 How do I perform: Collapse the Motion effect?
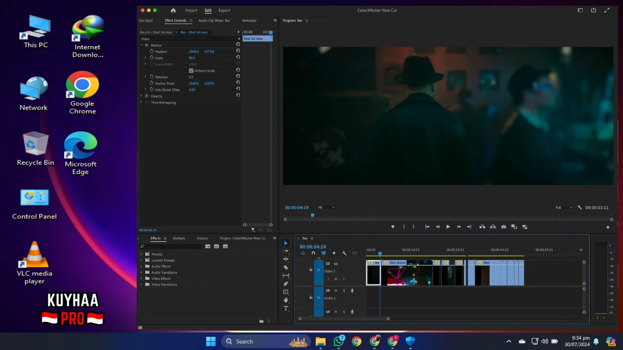(x=142, y=45)
